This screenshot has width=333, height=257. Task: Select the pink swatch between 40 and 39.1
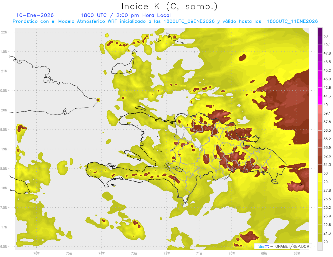[320, 109]
